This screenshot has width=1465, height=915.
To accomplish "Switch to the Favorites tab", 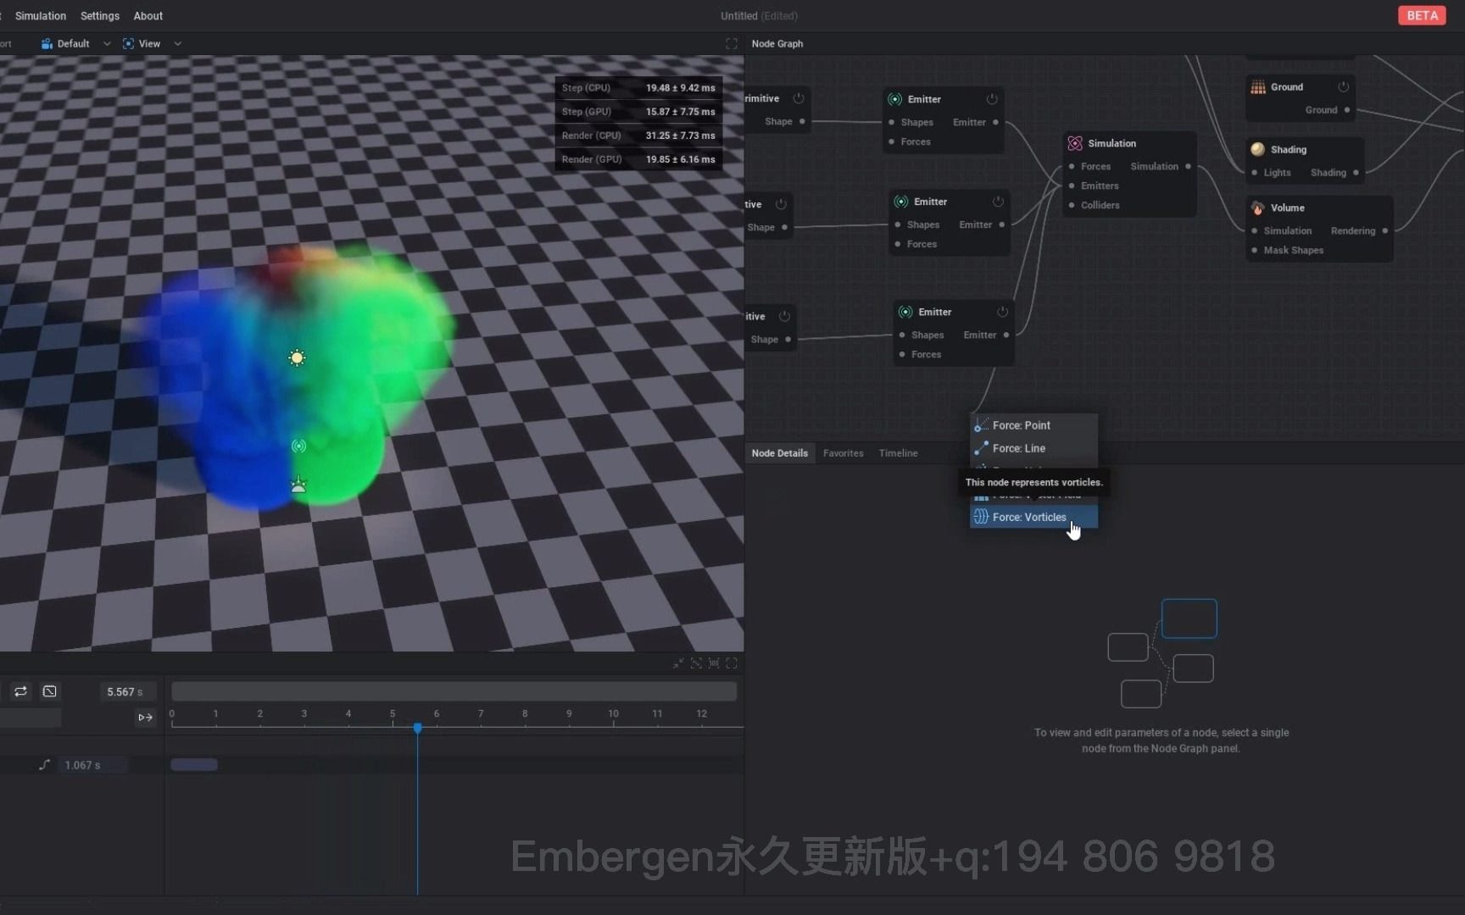I will pos(843,453).
